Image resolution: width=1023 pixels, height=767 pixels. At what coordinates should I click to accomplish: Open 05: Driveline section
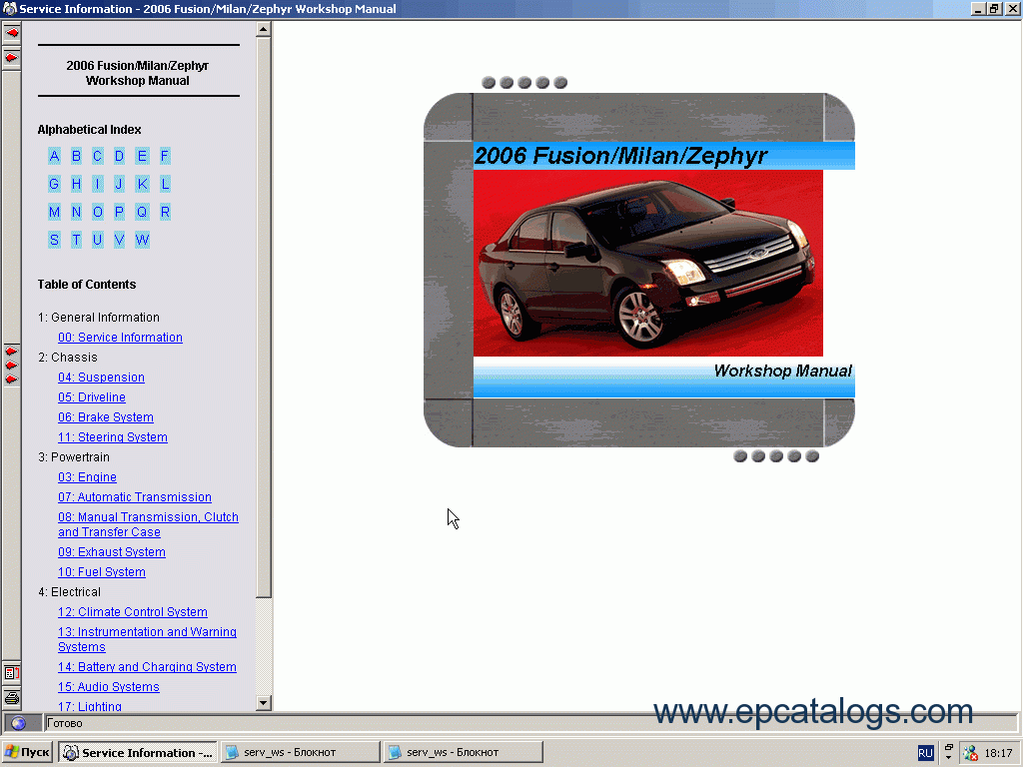(92, 397)
